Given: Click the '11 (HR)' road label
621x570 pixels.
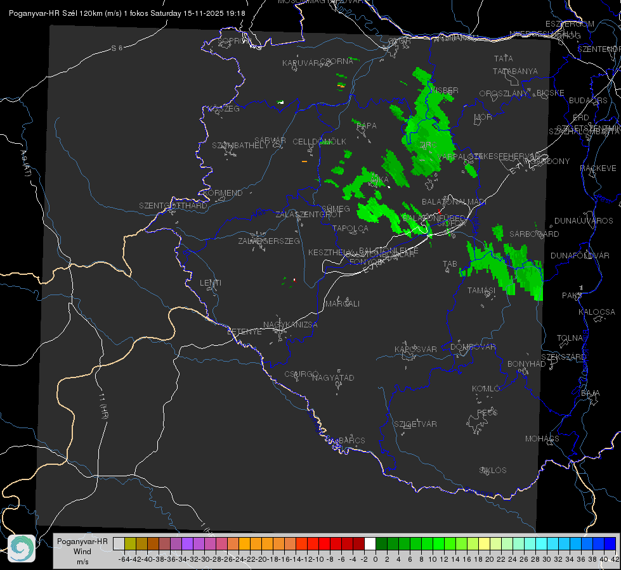Looking at the screenshot, I should tap(103, 405).
